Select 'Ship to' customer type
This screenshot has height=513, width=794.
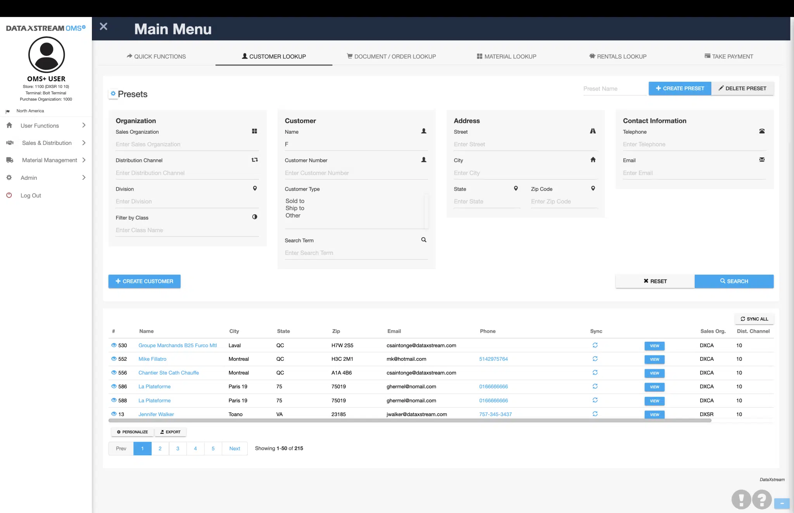pyautogui.click(x=295, y=208)
